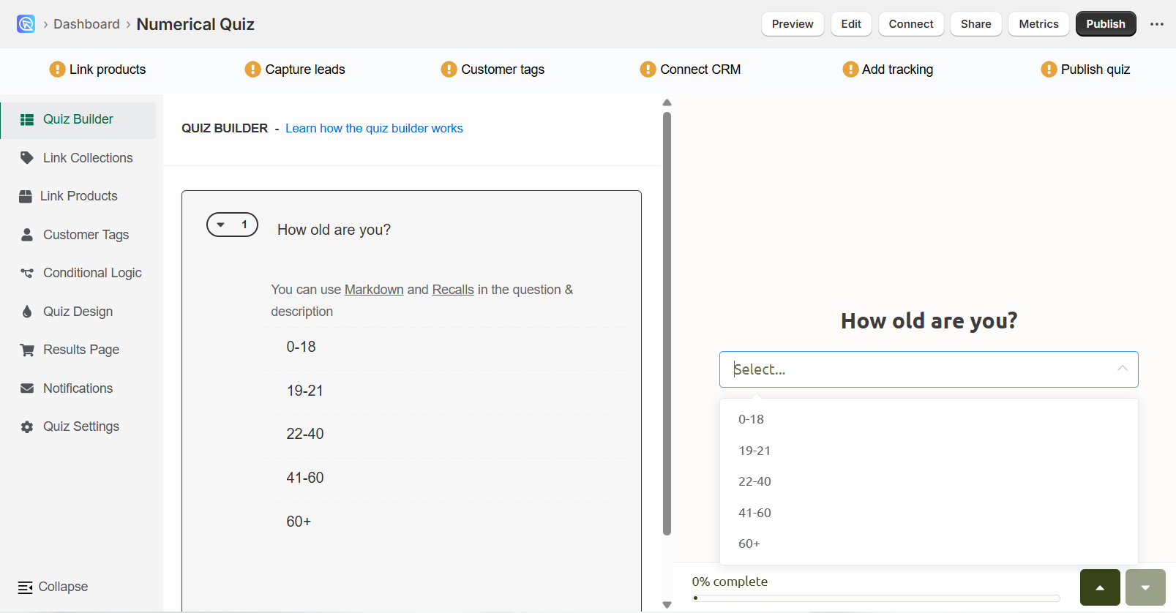This screenshot has width=1176, height=613.
Task: Open the Markdown help link
Action: tap(374, 290)
